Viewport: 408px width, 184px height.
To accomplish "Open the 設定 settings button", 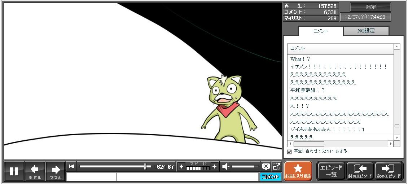I will coord(370,7).
